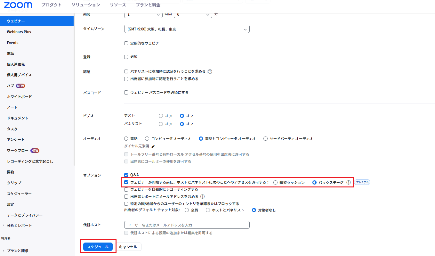Click the スケジュール button

point(98,247)
